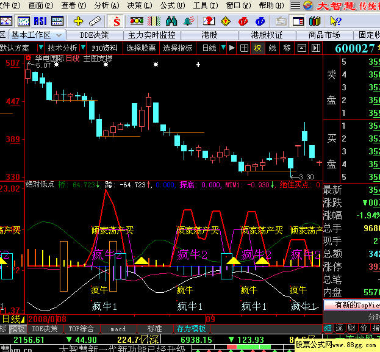Open the chart question-mark icon
This screenshot has height=352, width=380.
[209, 21]
